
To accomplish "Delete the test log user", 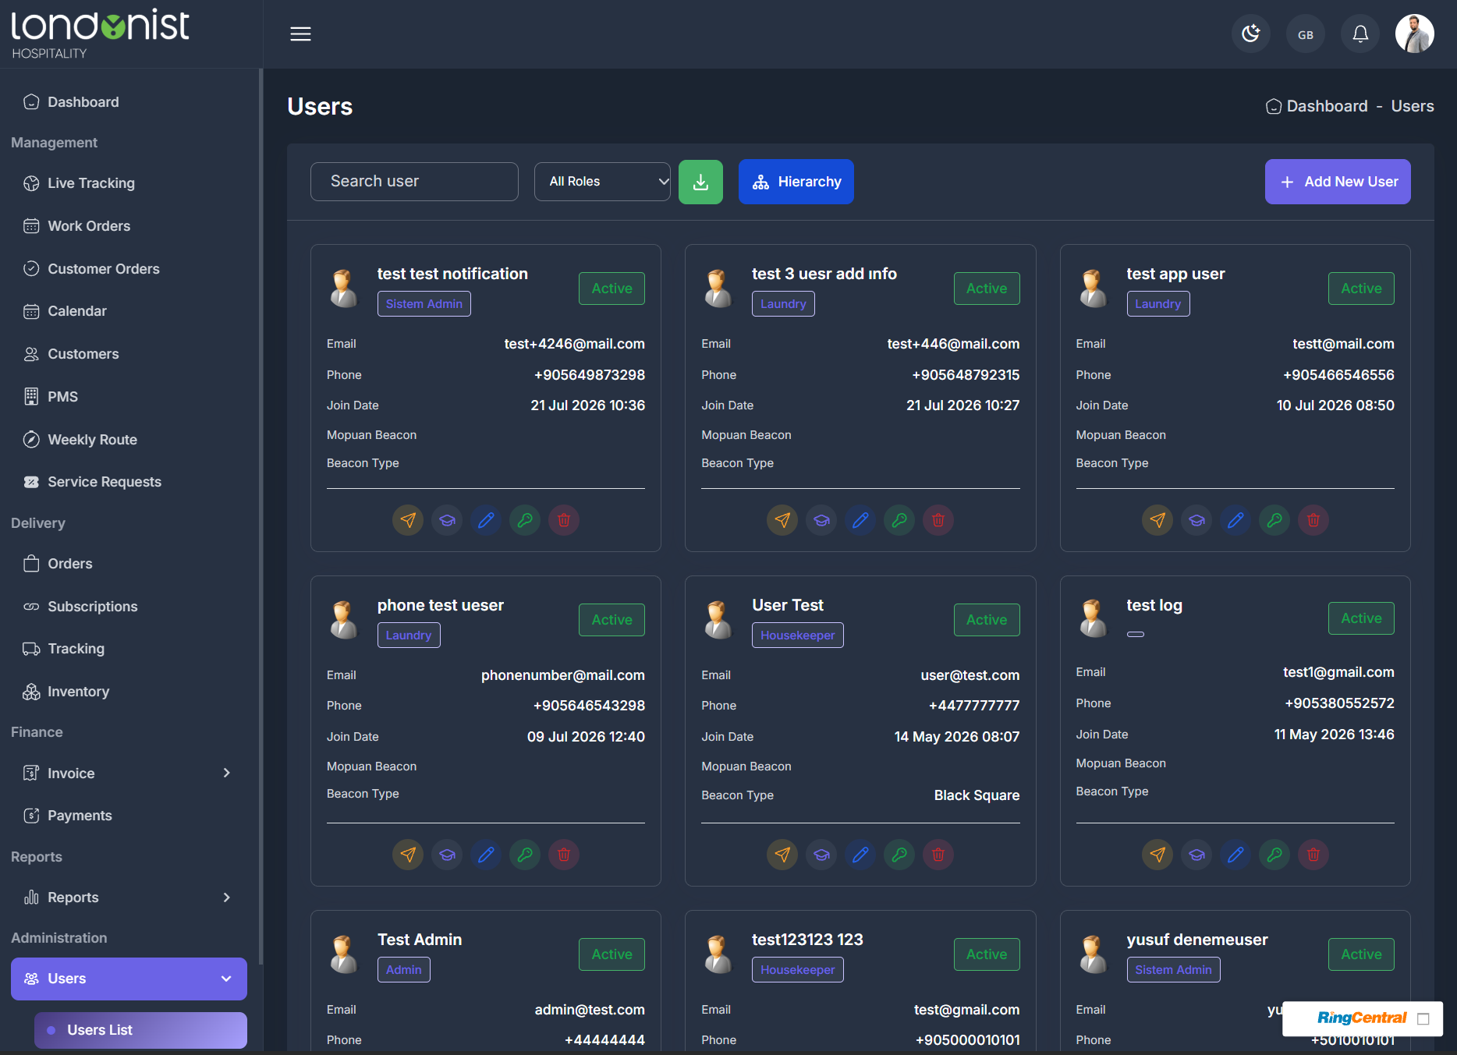I will click(x=1313, y=855).
